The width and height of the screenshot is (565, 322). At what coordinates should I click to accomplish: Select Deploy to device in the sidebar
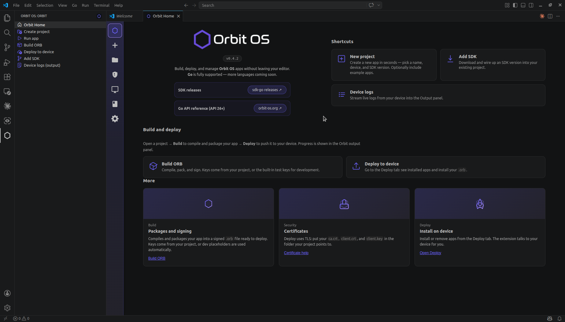[x=60, y=52]
